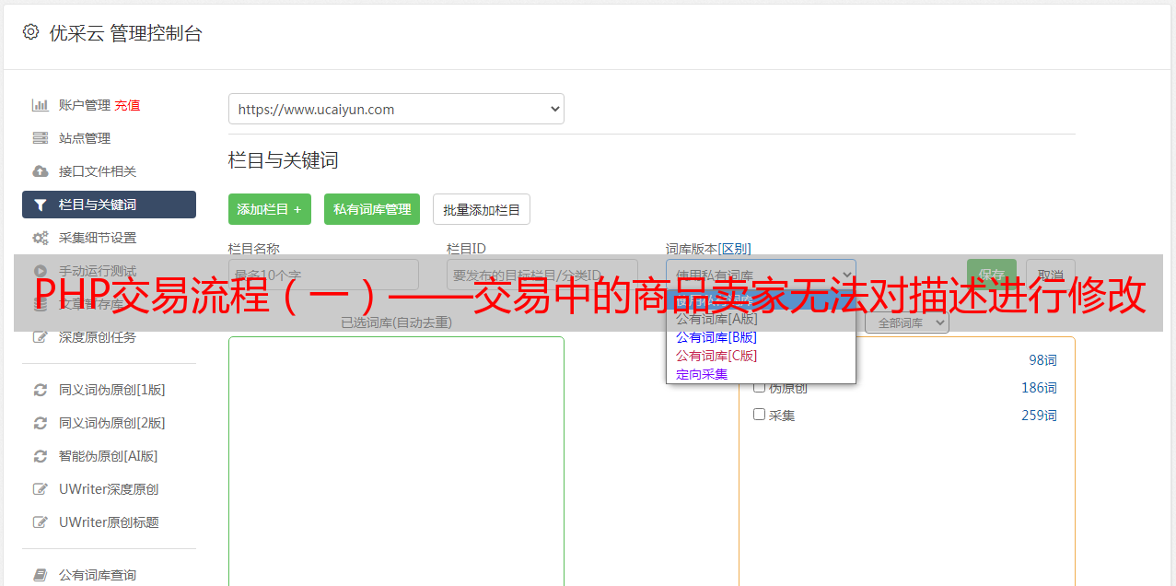Viewport: 1176px width, 586px height.
Task: Open the https://www.ucaiyun.com site dropdown
Action: pos(396,109)
